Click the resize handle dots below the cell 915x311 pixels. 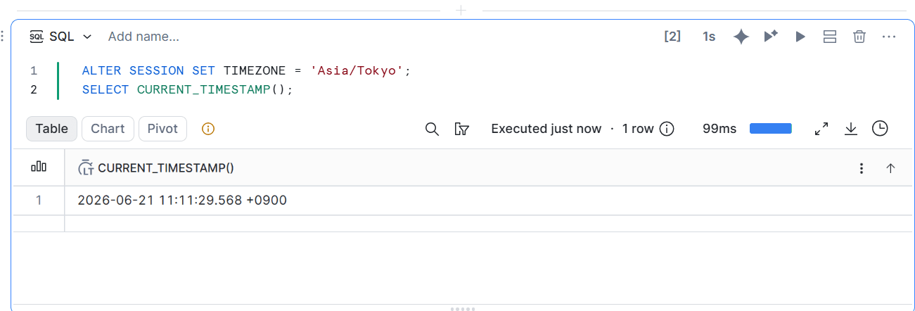(462, 308)
